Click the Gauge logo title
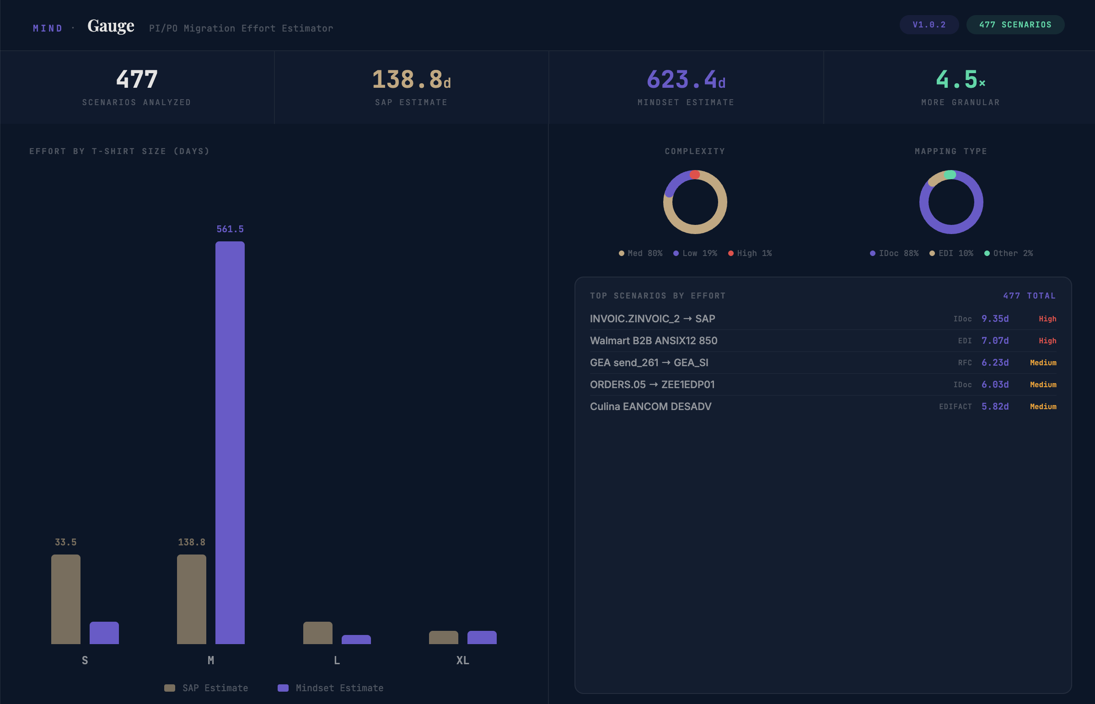1095x704 pixels. pyautogui.click(x=111, y=26)
